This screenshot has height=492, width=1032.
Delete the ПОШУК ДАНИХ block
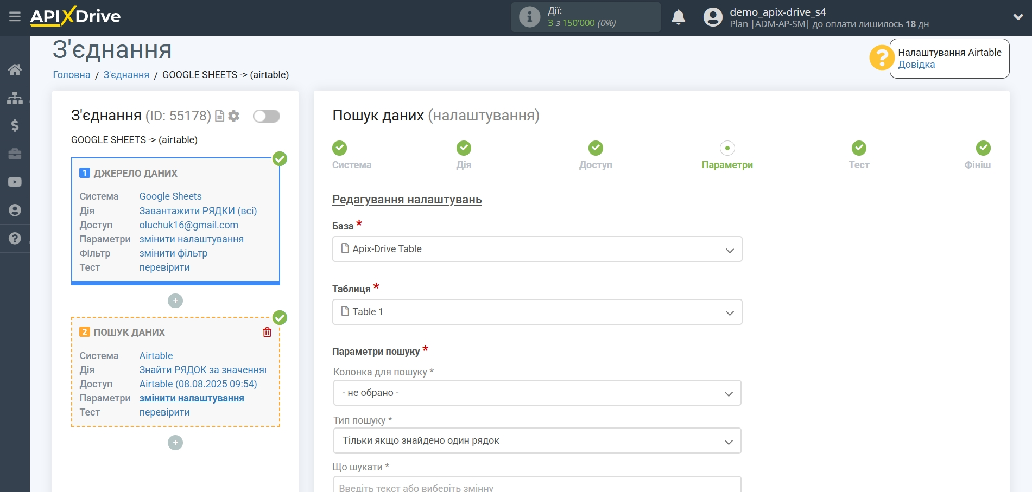coord(267,332)
